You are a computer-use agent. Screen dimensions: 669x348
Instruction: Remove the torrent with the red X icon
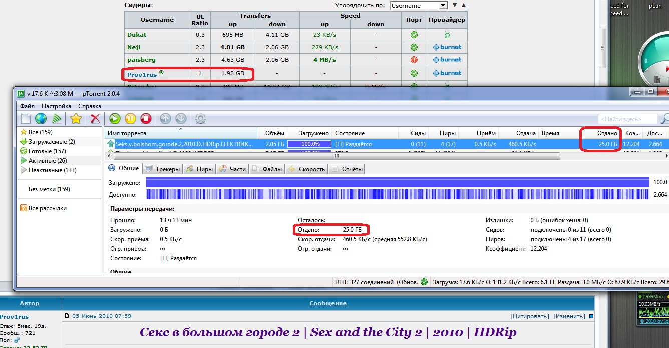point(95,119)
